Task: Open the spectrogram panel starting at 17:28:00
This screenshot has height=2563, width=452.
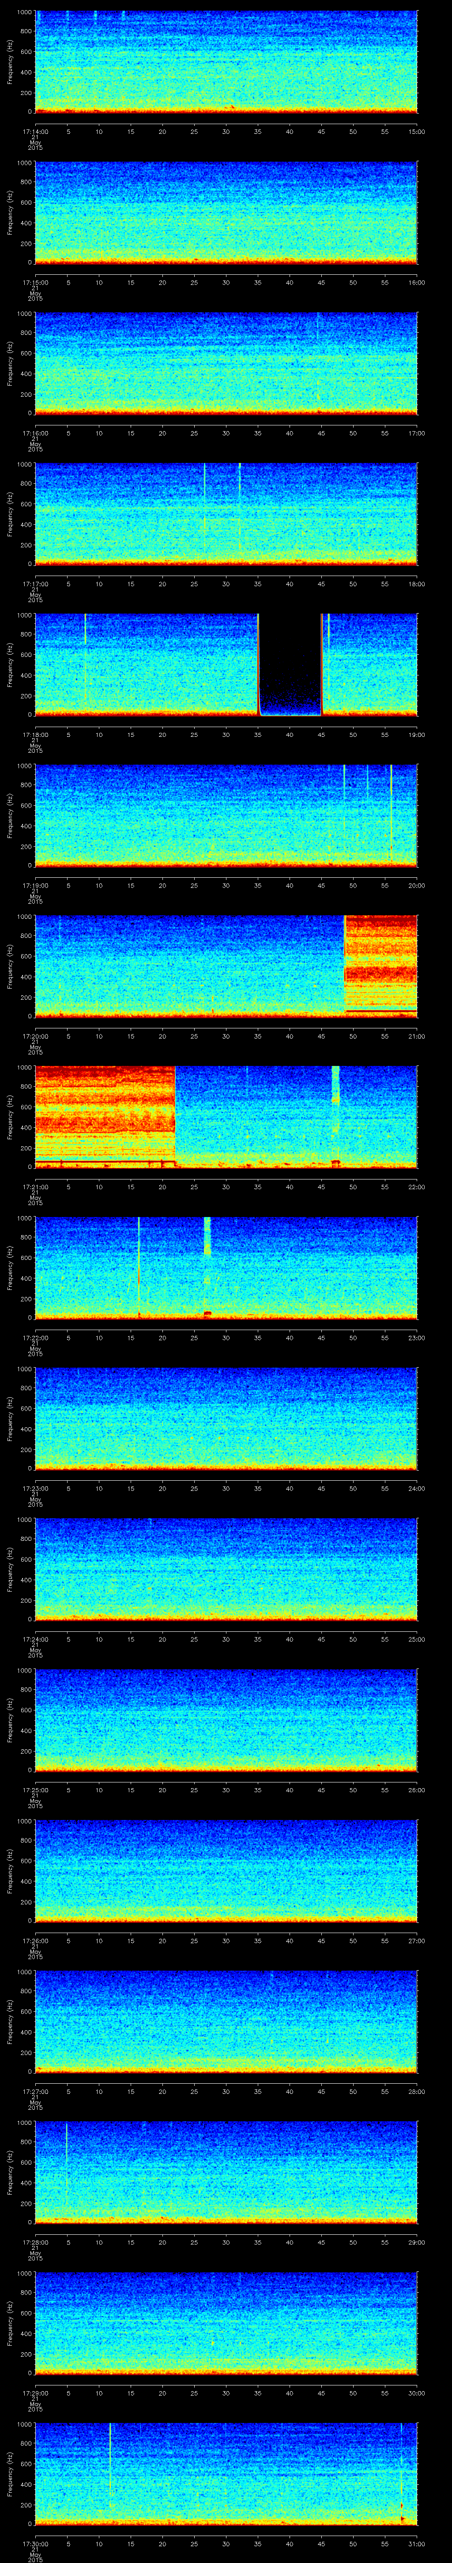Action: (226, 2172)
